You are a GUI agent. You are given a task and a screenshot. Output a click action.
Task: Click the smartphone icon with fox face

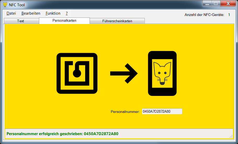[162, 73]
